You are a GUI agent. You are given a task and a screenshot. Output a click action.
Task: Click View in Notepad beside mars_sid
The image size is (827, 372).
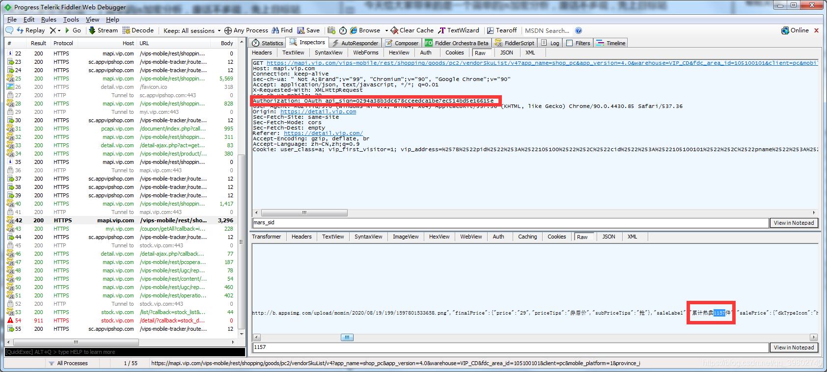coord(794,223)
